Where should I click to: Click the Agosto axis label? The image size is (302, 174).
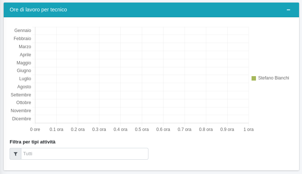24,87
